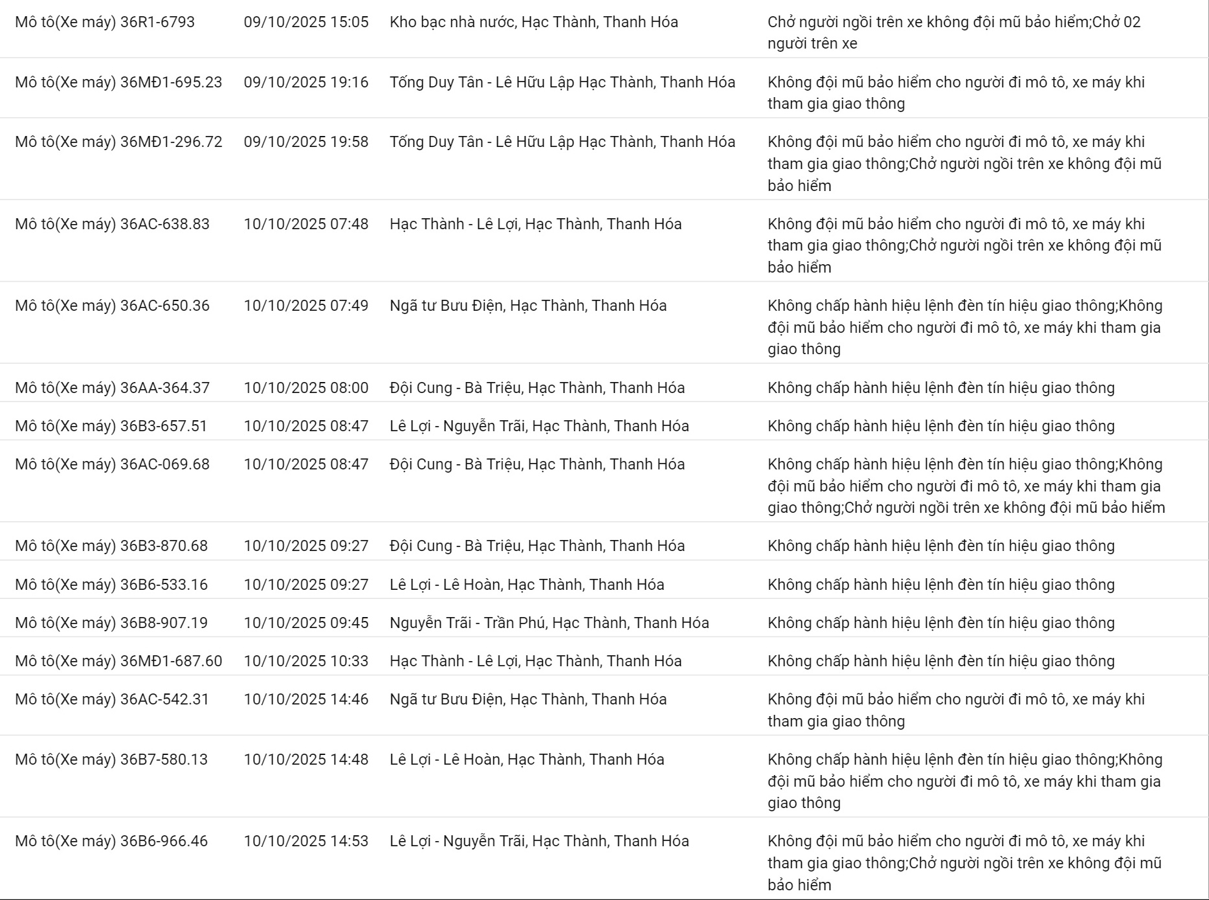Click plate 36MĐ1-687.60 cell

click(x=118, y=661)
